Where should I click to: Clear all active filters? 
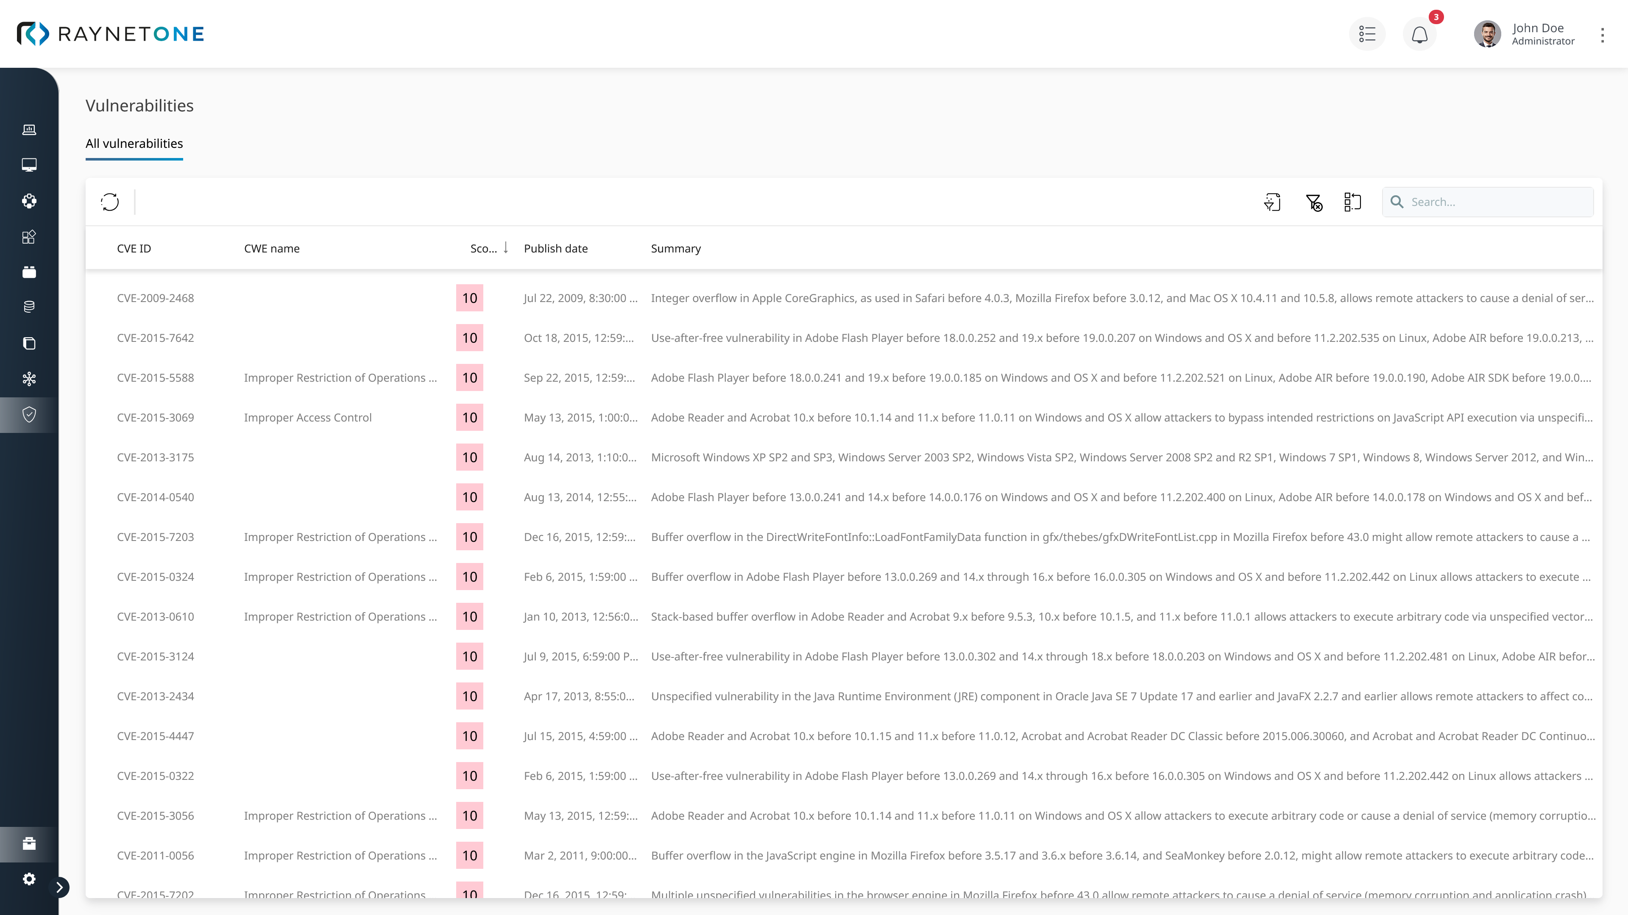[x=1315, y=202]
